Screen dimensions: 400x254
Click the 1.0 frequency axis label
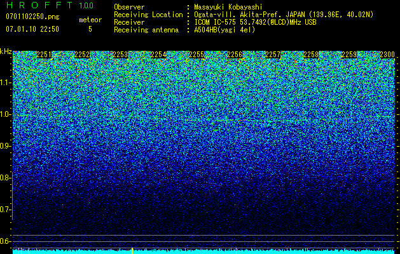coord(5,115)
